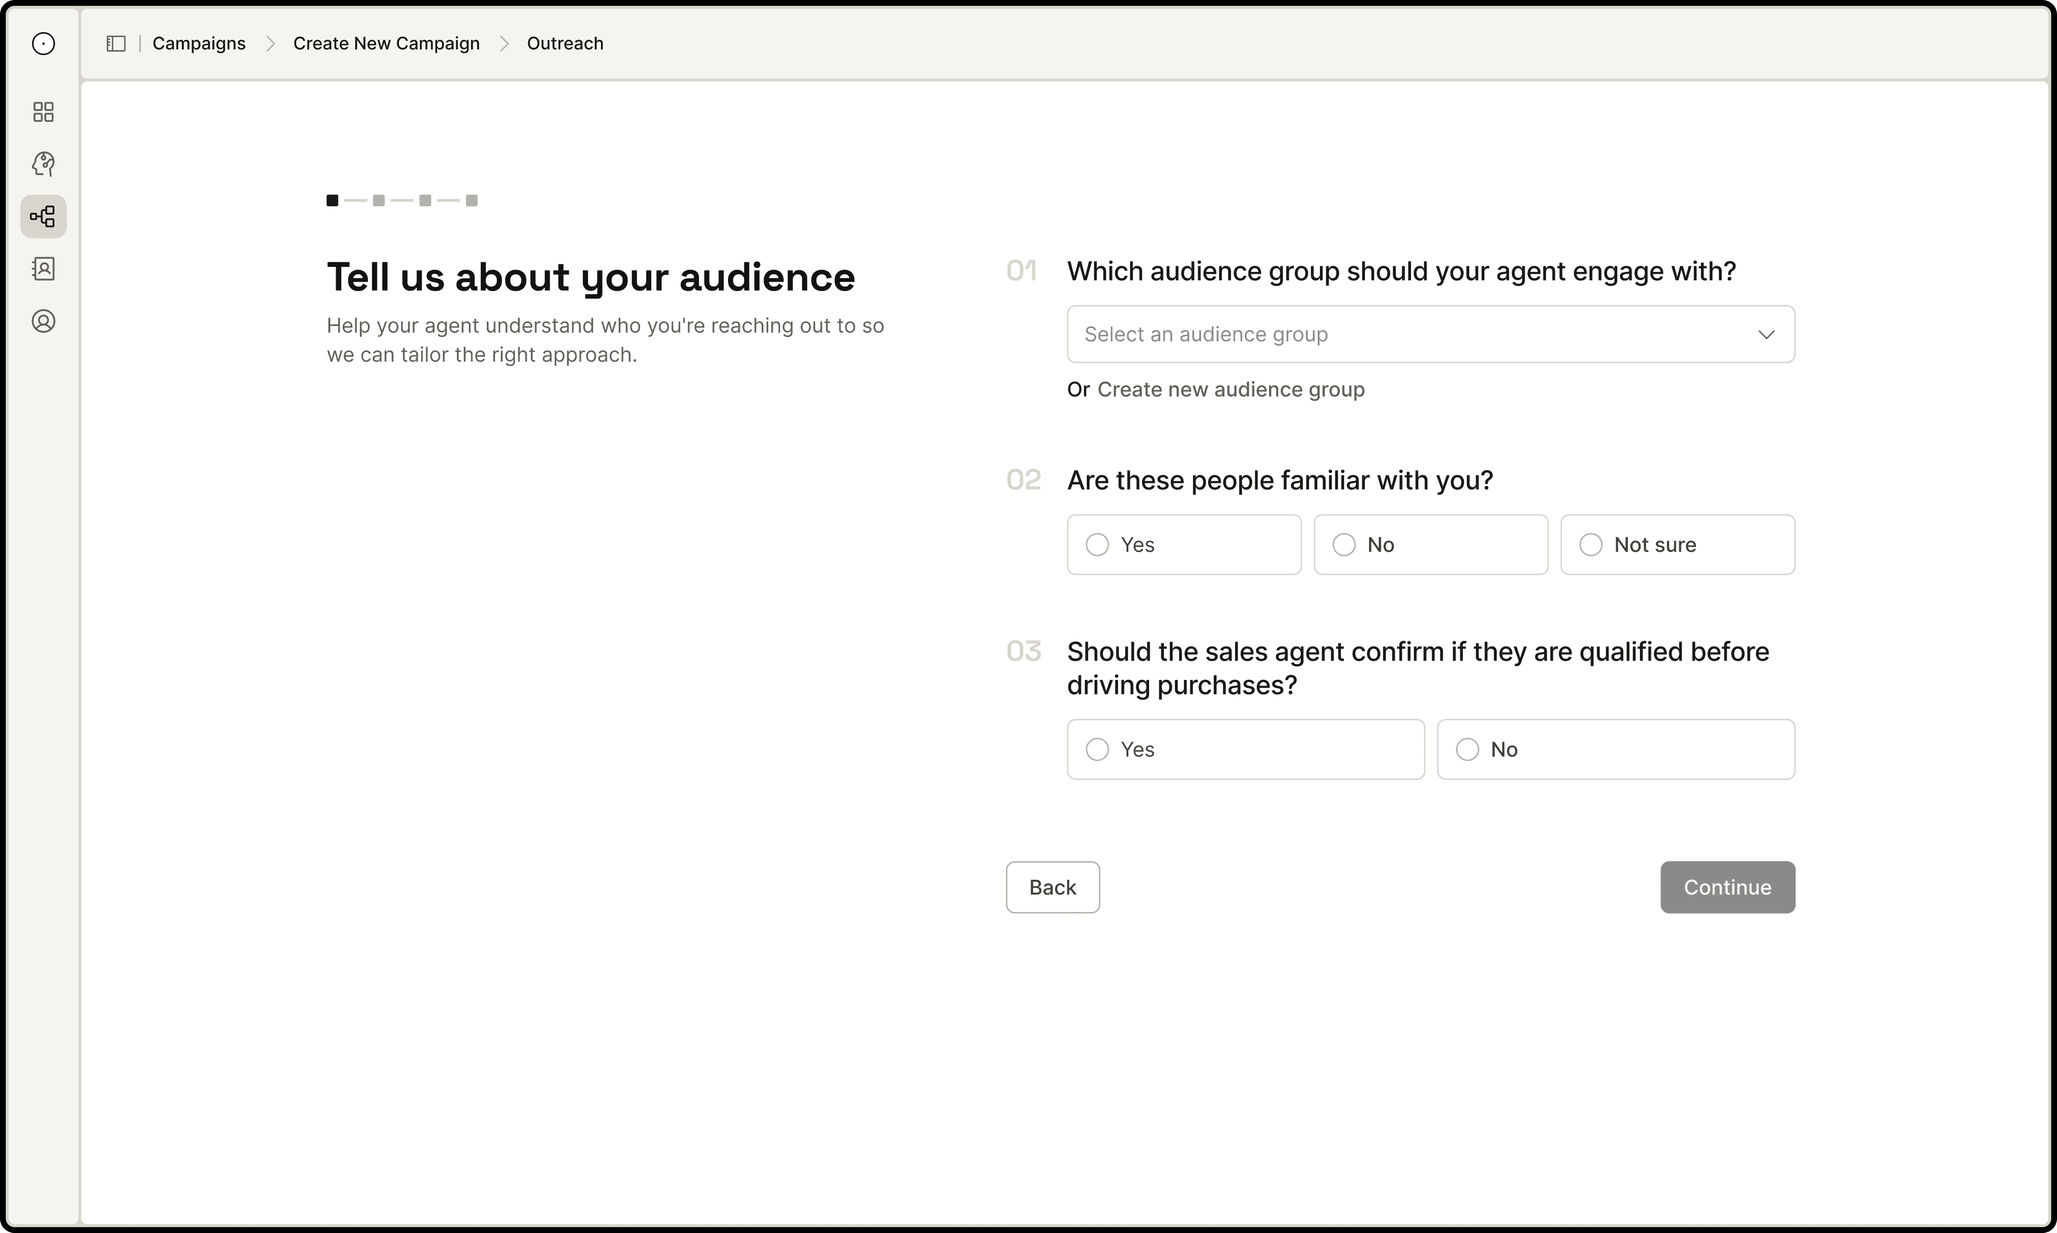
Task: Click the 'Should the sales agent confirm' question
Action: (1417, 668)
